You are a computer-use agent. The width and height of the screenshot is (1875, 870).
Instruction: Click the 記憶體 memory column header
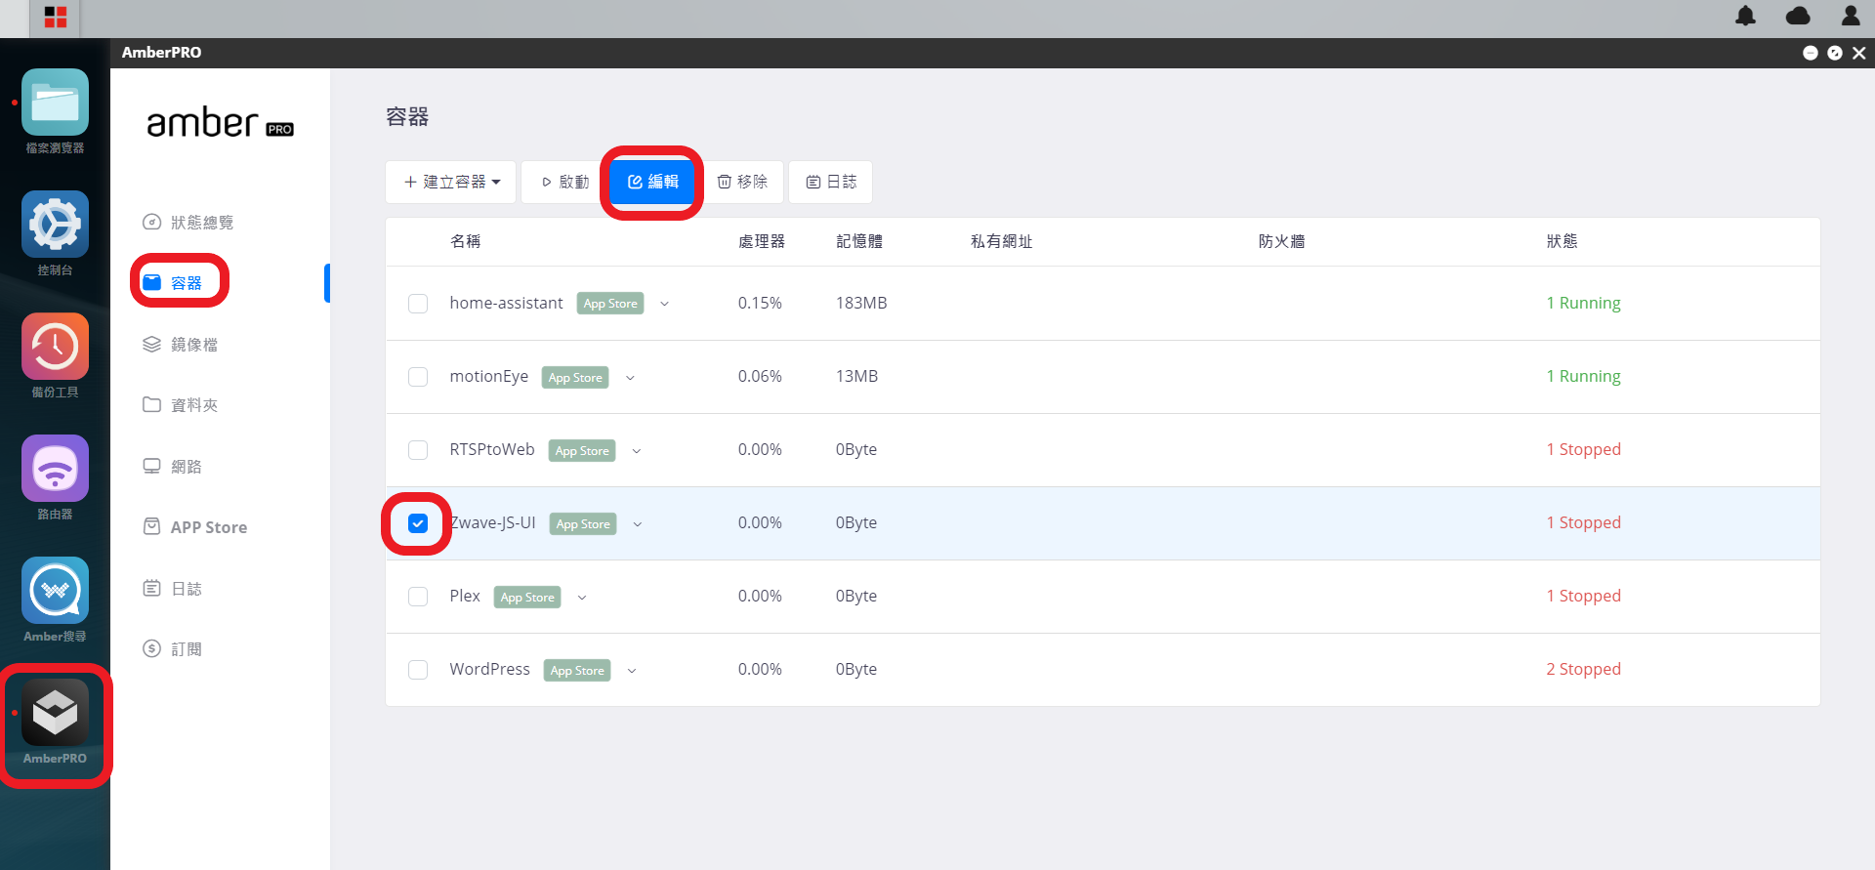coord(859,241)
